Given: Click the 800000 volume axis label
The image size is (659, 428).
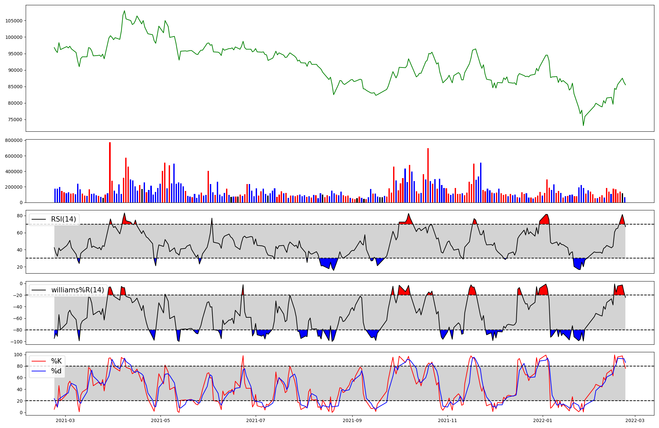Looking at the screenshot, I should point(14,141).
